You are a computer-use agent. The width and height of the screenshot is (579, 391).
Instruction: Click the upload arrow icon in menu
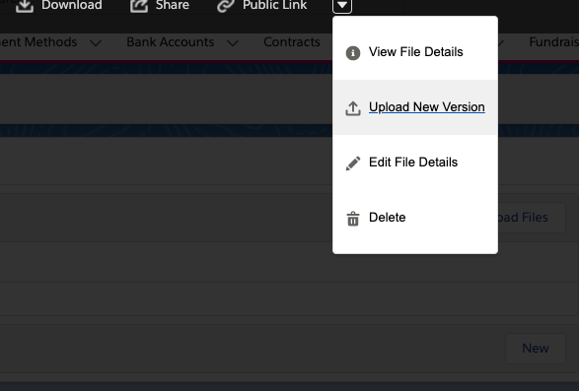coord(353,108)
